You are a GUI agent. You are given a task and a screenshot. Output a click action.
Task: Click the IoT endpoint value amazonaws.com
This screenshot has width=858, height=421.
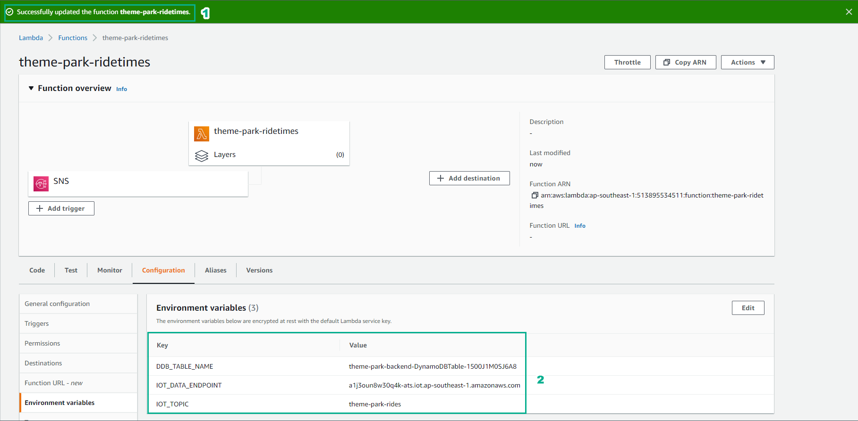434,385
